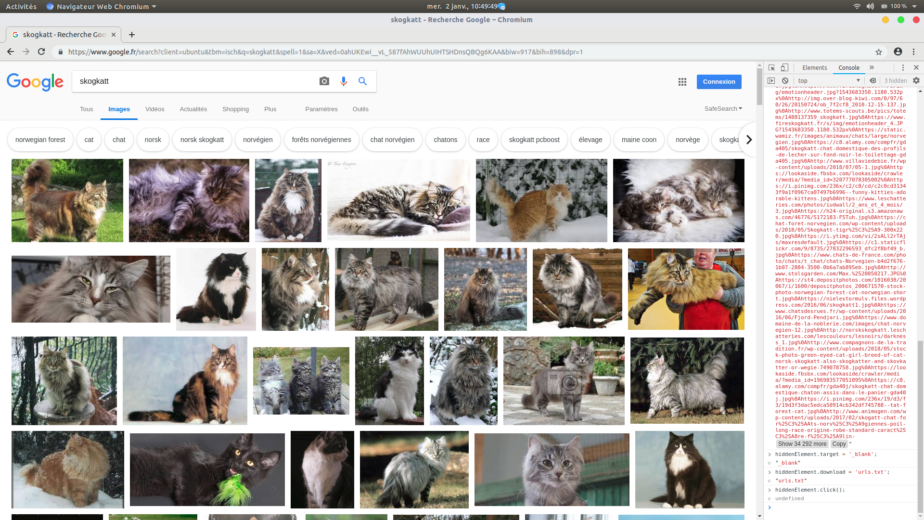Open the Google apps grid icon
Viewport: 924px width, 520px height.
click(x=682, y=82)
